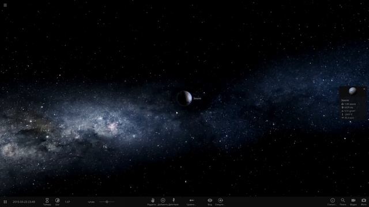
Task: Click the planet name in info panel
Action: 345,100
